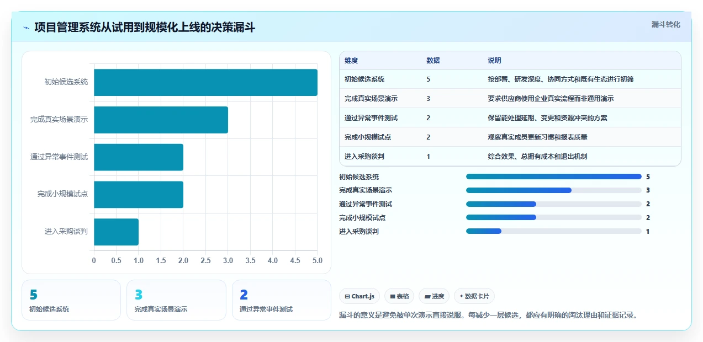
Task: Click the 完成真实场景演示 progress bar
Action: click(x=554, y=190)
